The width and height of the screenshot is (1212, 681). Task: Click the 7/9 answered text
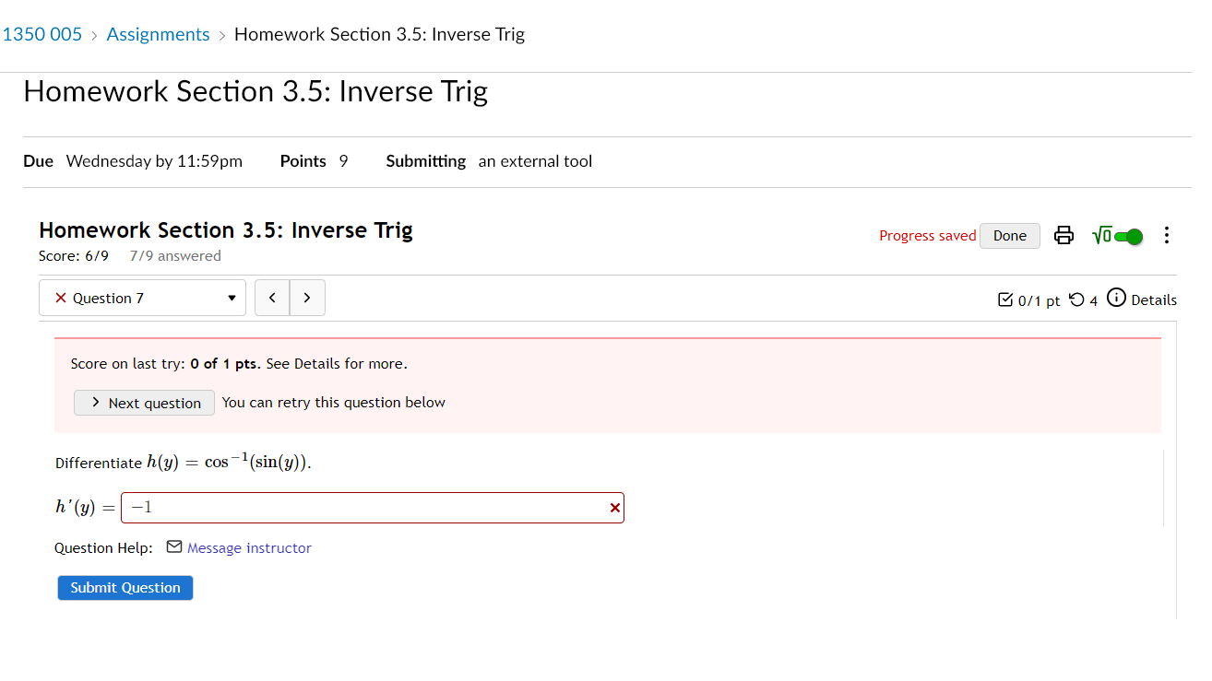175,256
